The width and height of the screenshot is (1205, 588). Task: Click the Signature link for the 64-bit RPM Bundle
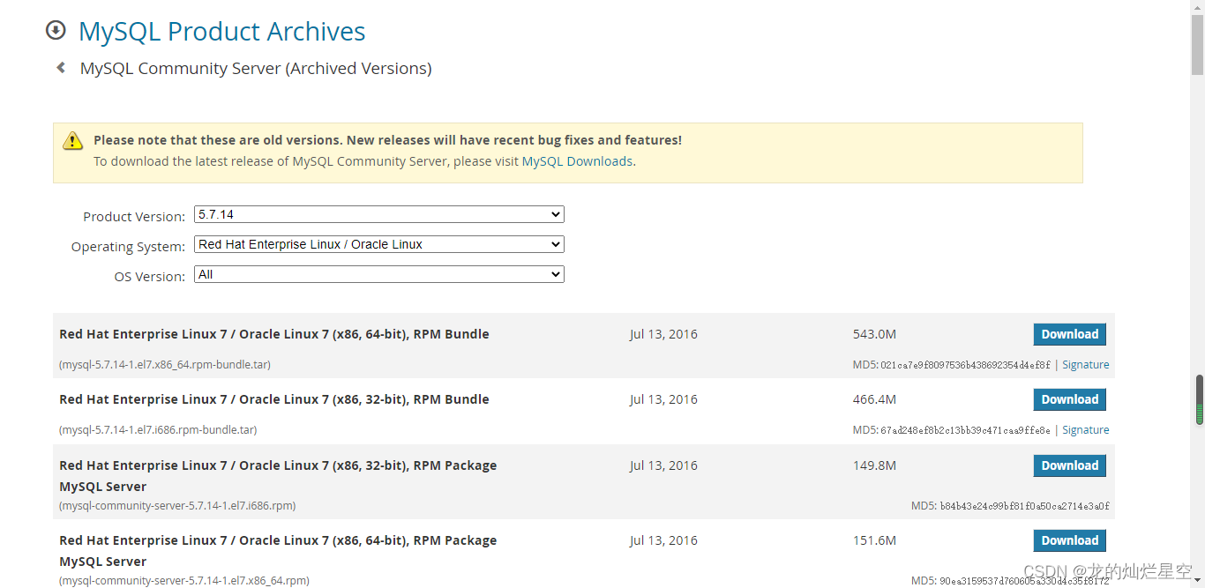[x=1085, y=364]
